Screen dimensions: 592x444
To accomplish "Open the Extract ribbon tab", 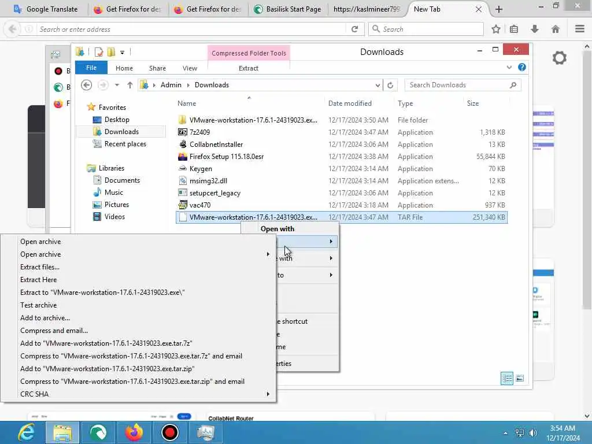I will [x=249, y=68].
